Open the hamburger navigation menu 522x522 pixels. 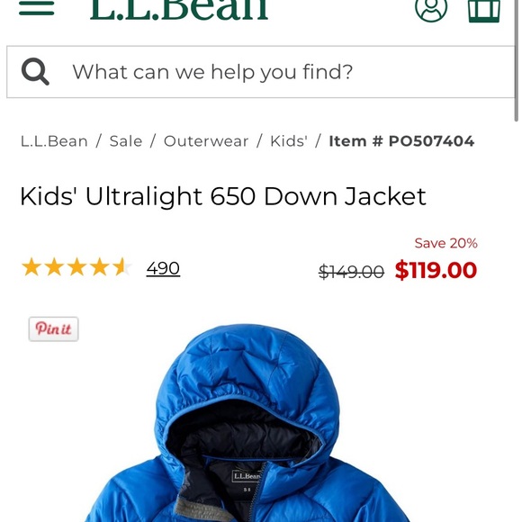click(x=37, y=8)
